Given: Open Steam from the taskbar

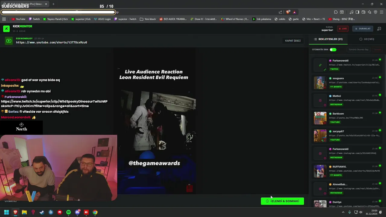Looking at the screenshot, I should (42, 212).
